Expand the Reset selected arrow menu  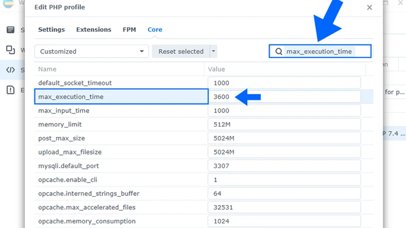214,52
